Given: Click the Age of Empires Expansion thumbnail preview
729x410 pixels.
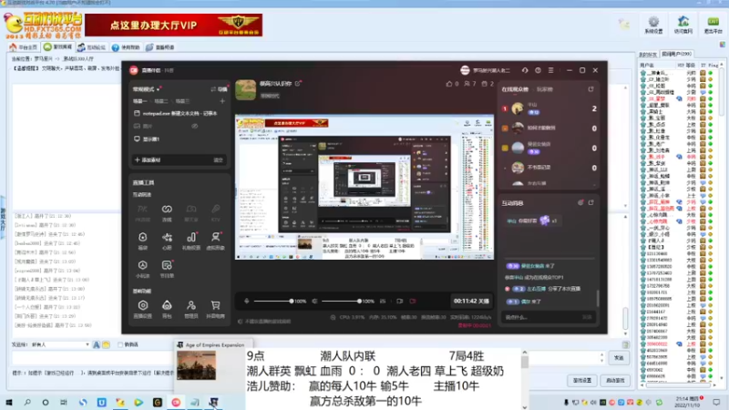Looking at the screenshot, I should [196, 365].
